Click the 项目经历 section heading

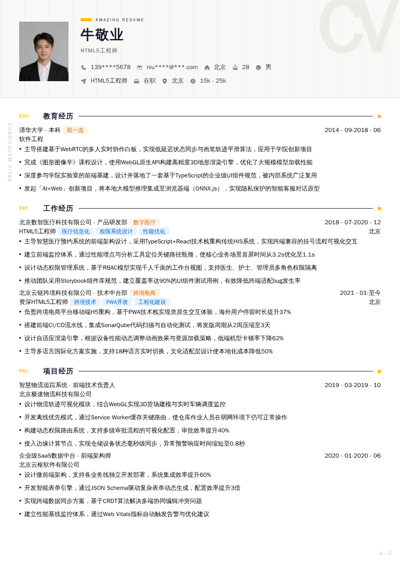pos(58,371)
